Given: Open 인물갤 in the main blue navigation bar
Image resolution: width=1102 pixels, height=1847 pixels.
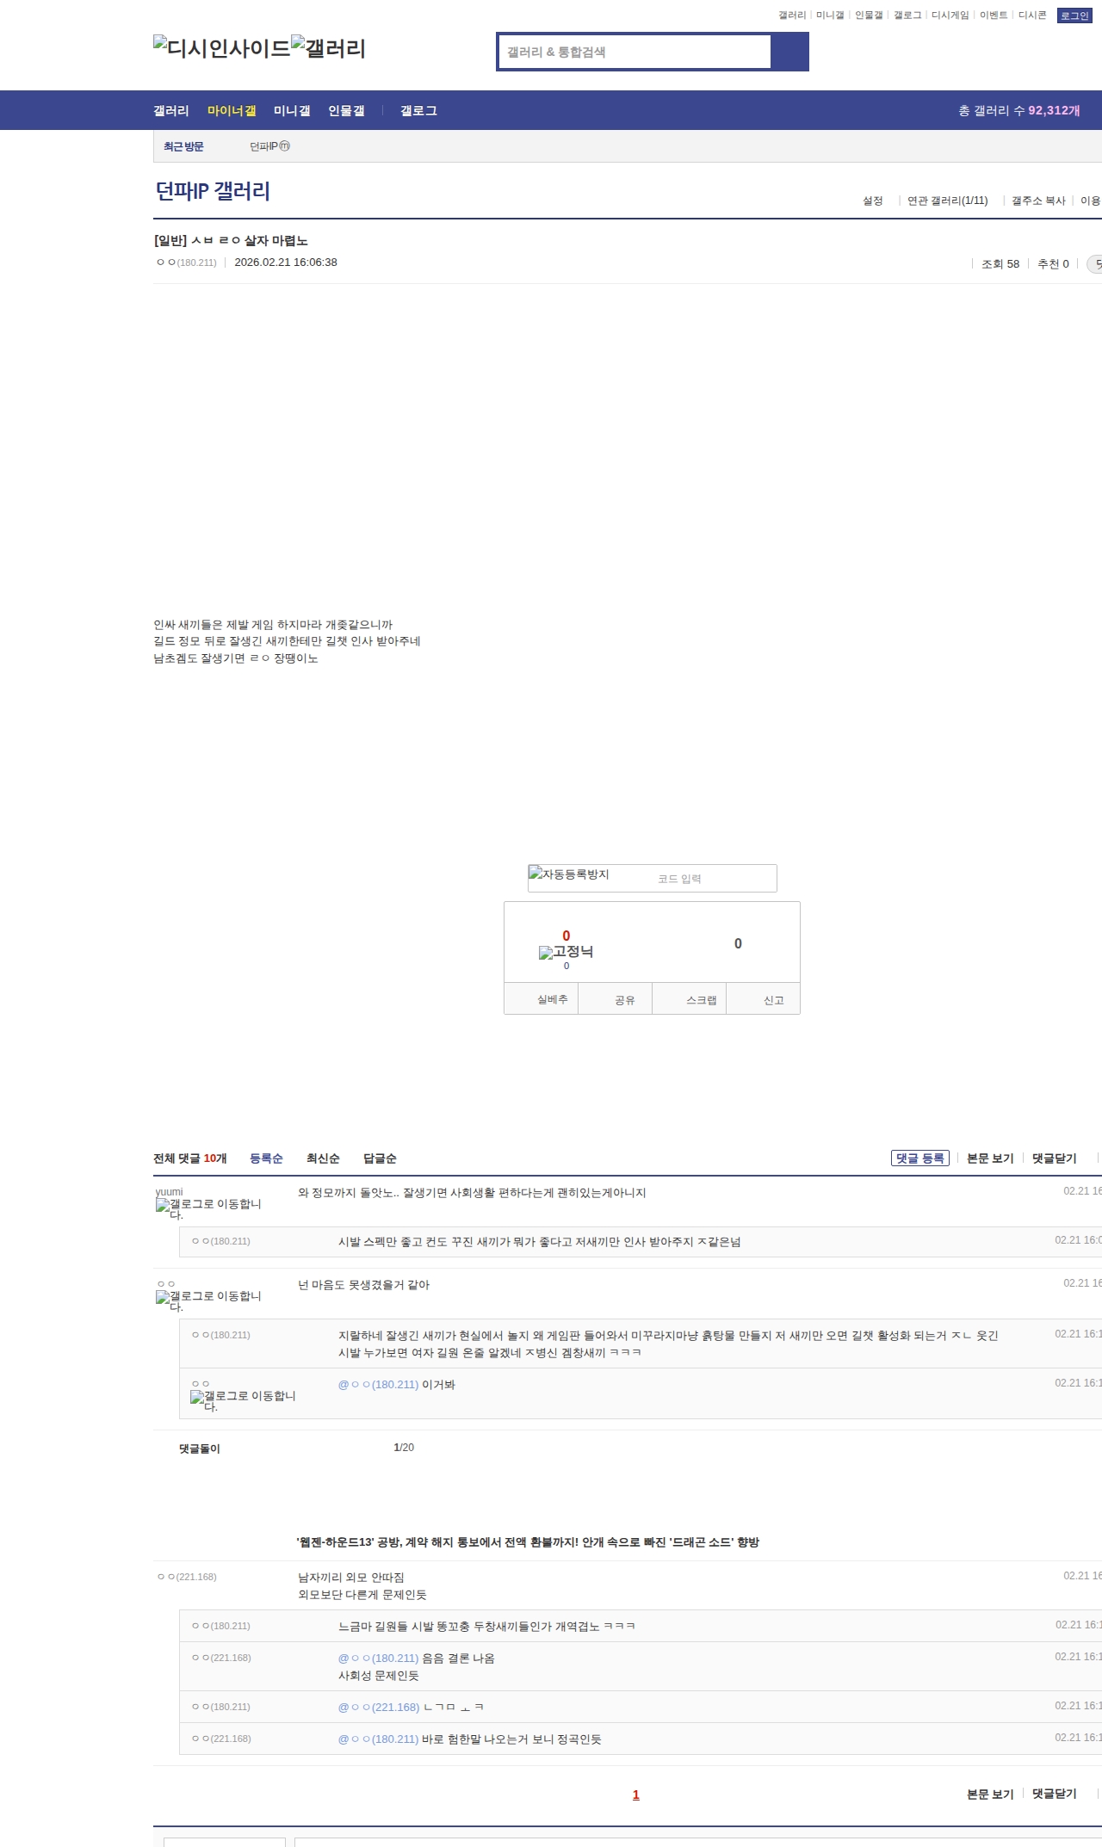Looking at the screenshot, I should pos(346,111).
